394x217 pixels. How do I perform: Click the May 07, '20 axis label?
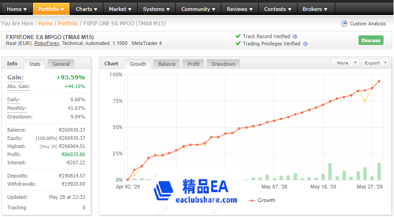[274, 187]
